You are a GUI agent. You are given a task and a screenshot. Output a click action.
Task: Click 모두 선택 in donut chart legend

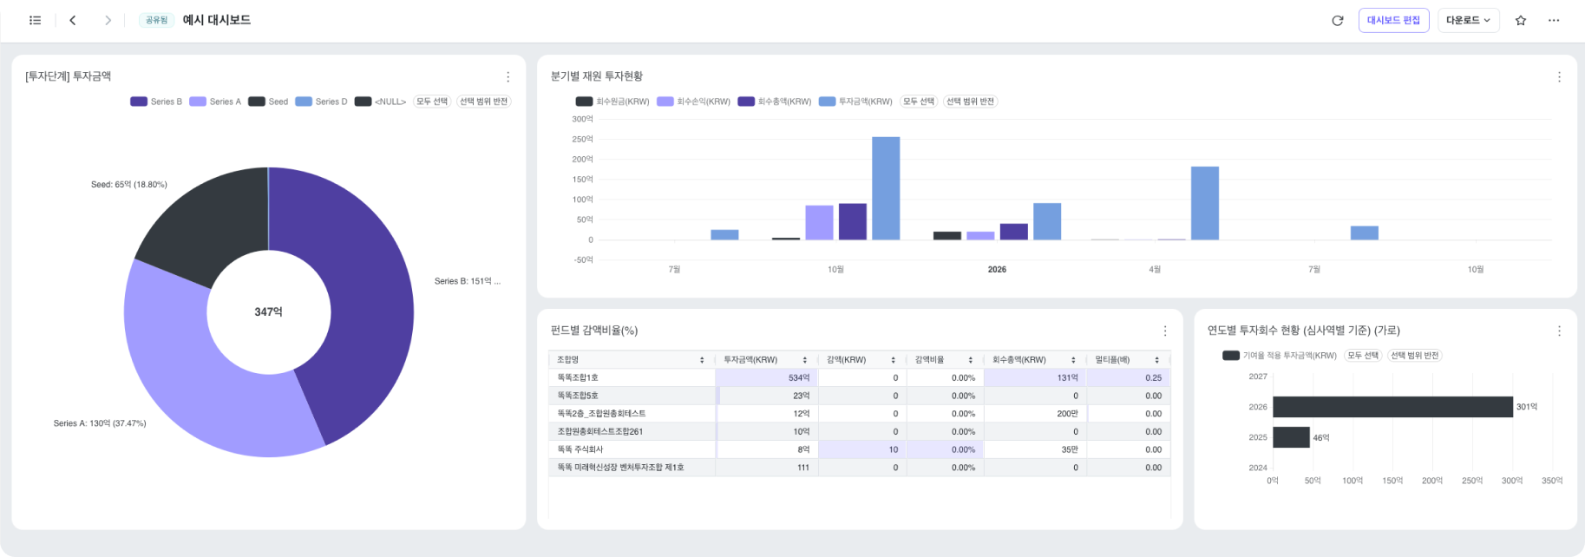pos(432,102)
